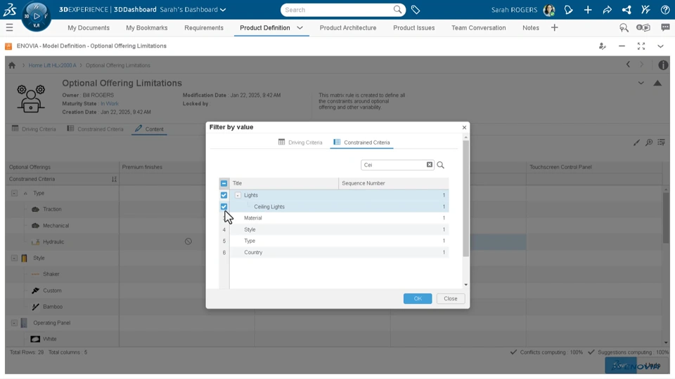The height and width of the screenshot is (379, 675).
Task: Click the matrix vertical scrollbar
Action: pyautogui.click(x=666, y=217)
